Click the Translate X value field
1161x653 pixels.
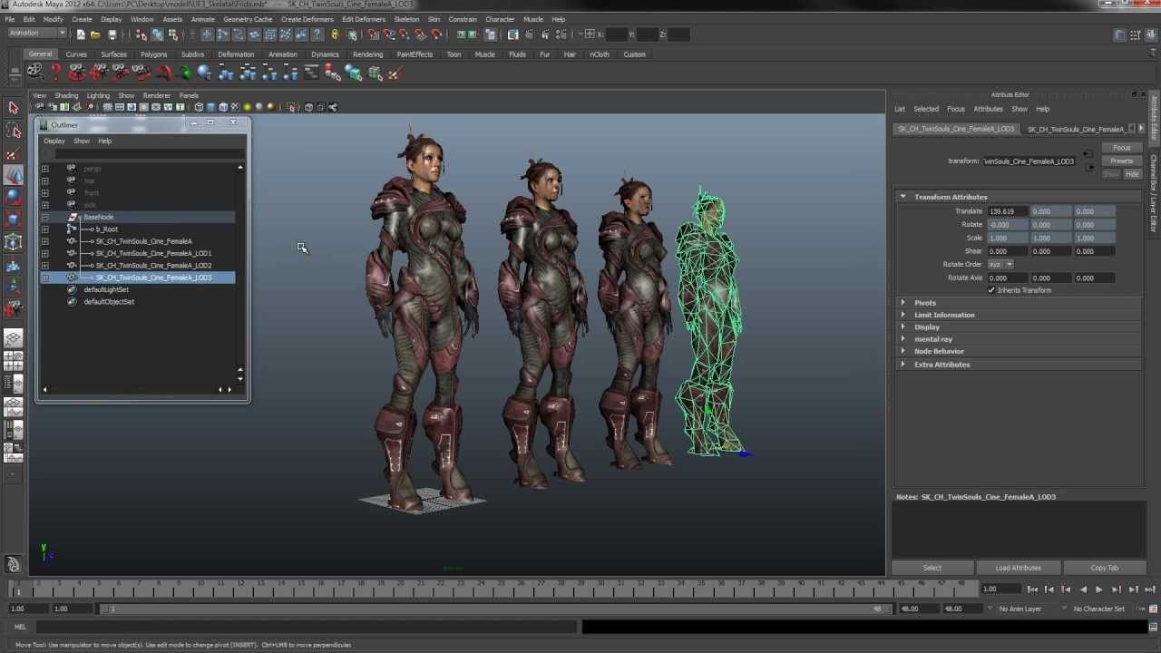pyautogui.click(x=1006, y=211)
